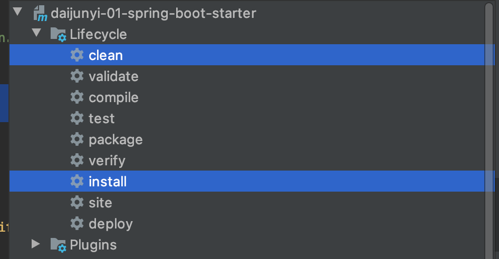Expand the Plugins tree node
Image resolution: width=499 pixels, height=259 pixels.
(36, 244)
